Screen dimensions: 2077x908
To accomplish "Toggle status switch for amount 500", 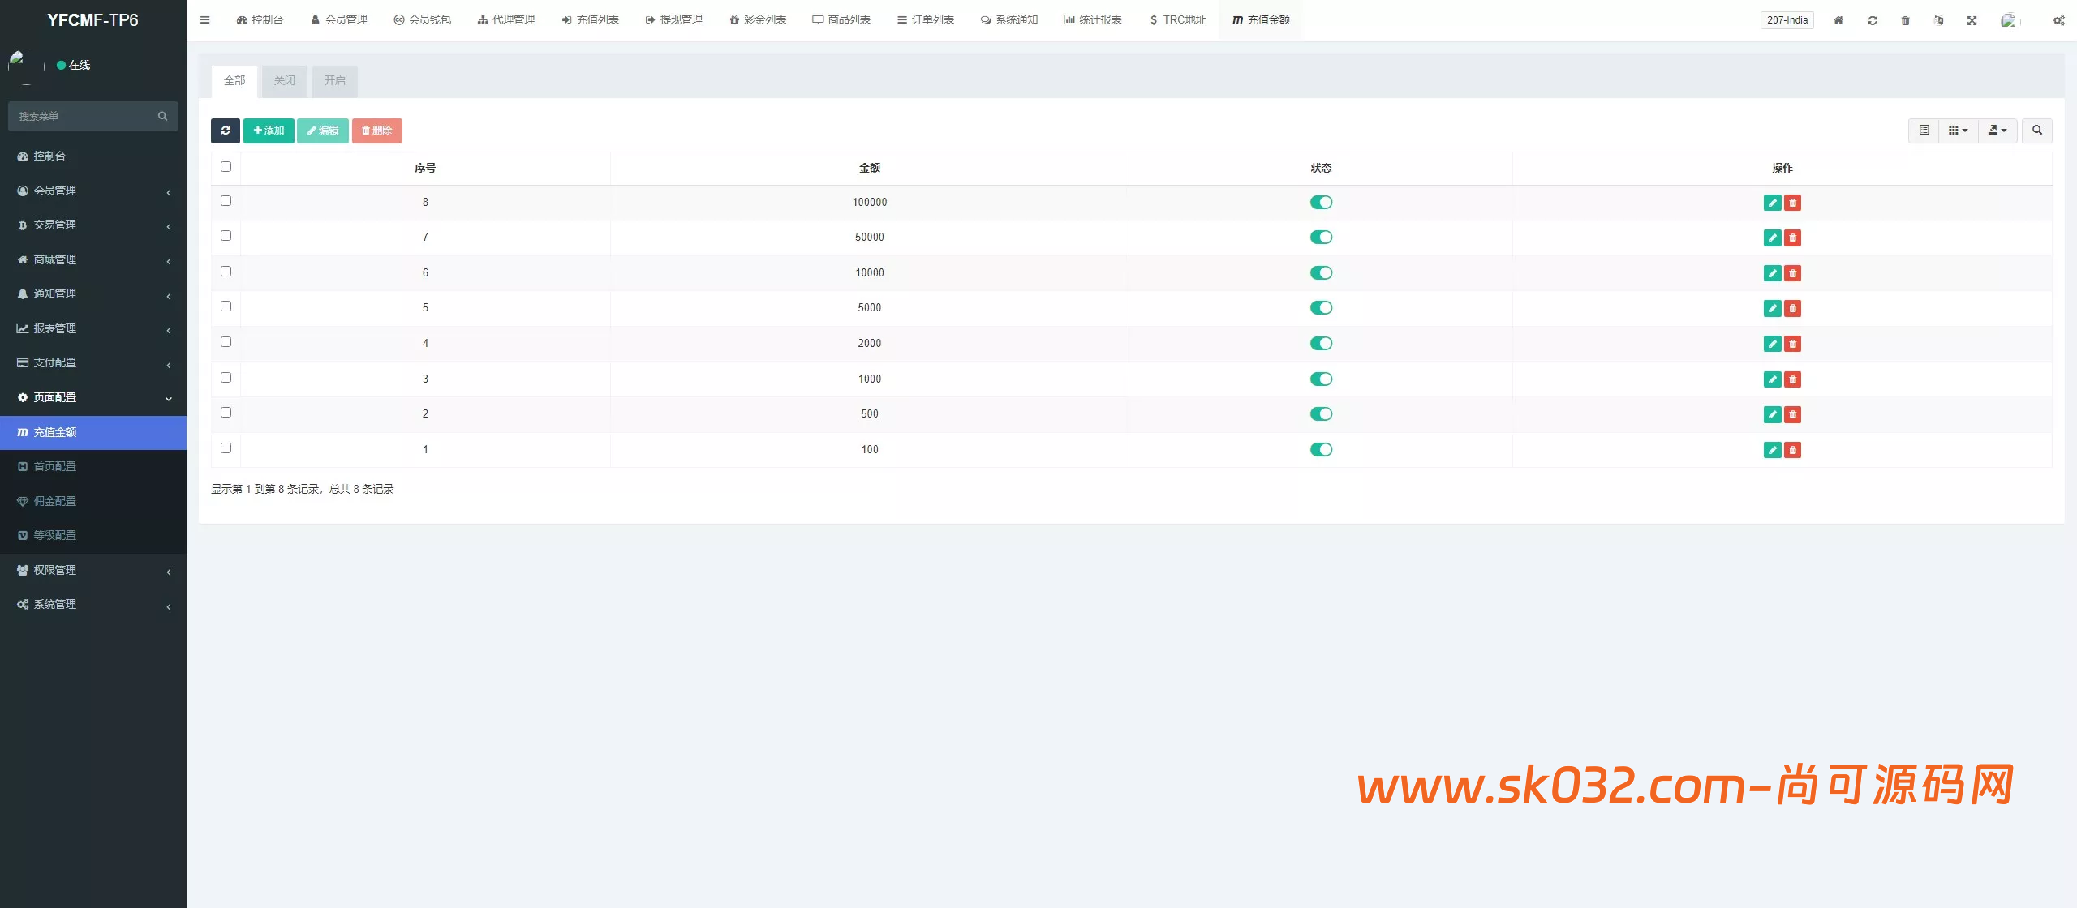I will click(x=1321, y=414).
